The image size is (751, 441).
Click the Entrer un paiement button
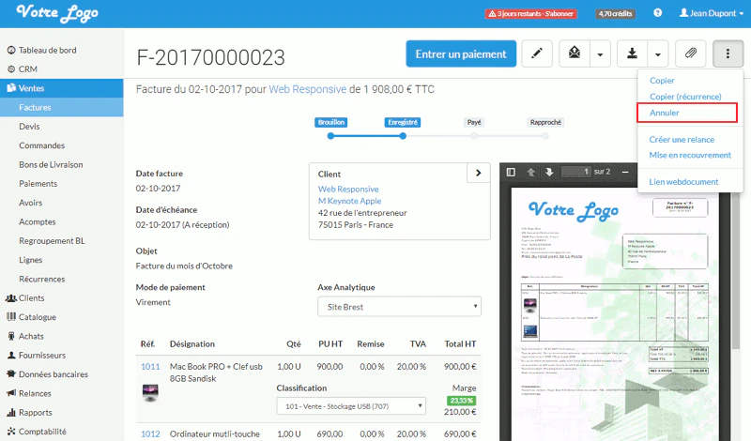coord(461,53)
